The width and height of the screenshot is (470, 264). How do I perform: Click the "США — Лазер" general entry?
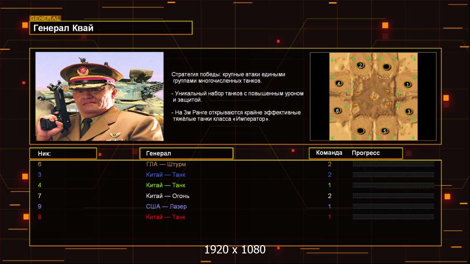click(x=166, y=206)
